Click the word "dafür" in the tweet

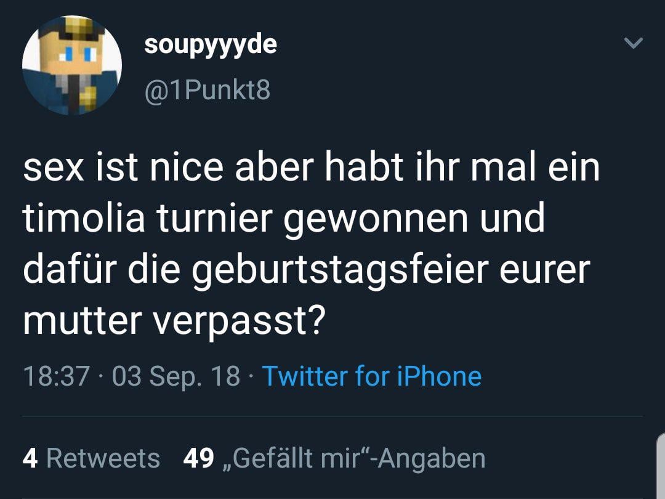[x=63, y=270]
